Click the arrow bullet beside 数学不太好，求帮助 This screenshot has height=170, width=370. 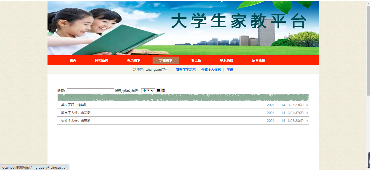(59, 113)
